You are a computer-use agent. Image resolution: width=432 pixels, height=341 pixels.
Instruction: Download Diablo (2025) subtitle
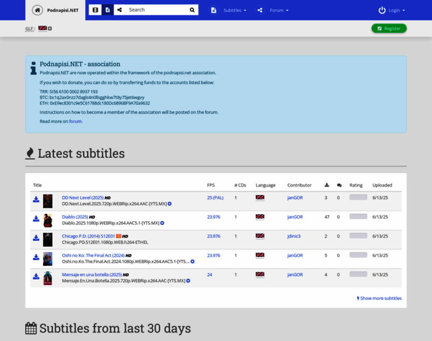(x=36, y=219)
